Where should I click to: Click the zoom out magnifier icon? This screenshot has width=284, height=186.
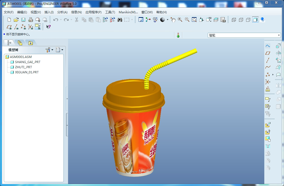(x=187, y=19)
